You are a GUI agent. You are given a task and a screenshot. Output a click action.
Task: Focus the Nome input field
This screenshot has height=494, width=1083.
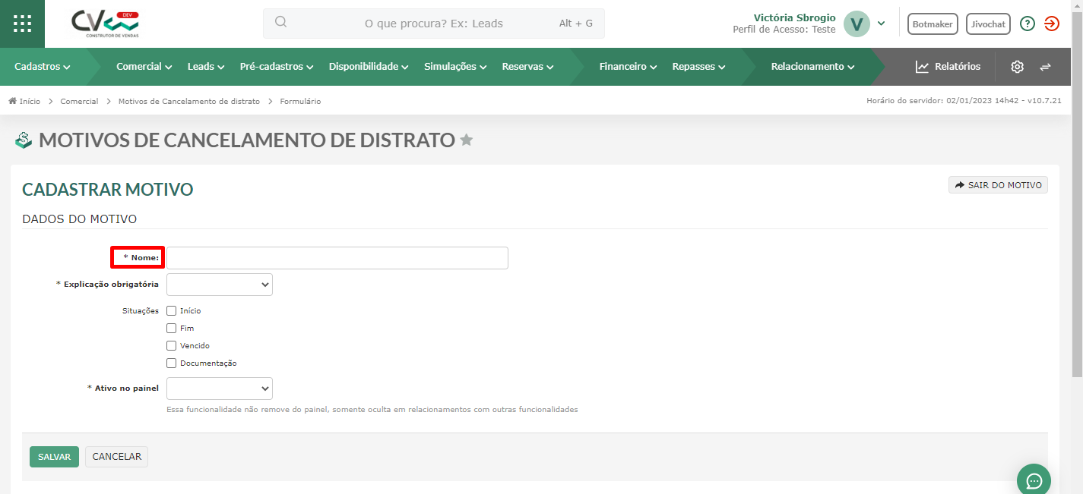(337, 258)
